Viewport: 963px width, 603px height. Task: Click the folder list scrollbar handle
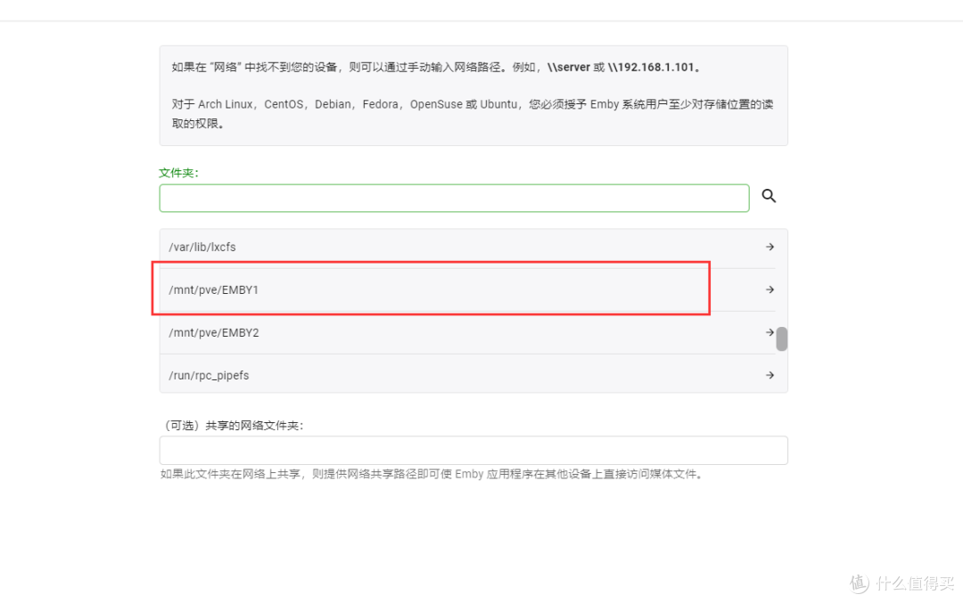(782, 338)
